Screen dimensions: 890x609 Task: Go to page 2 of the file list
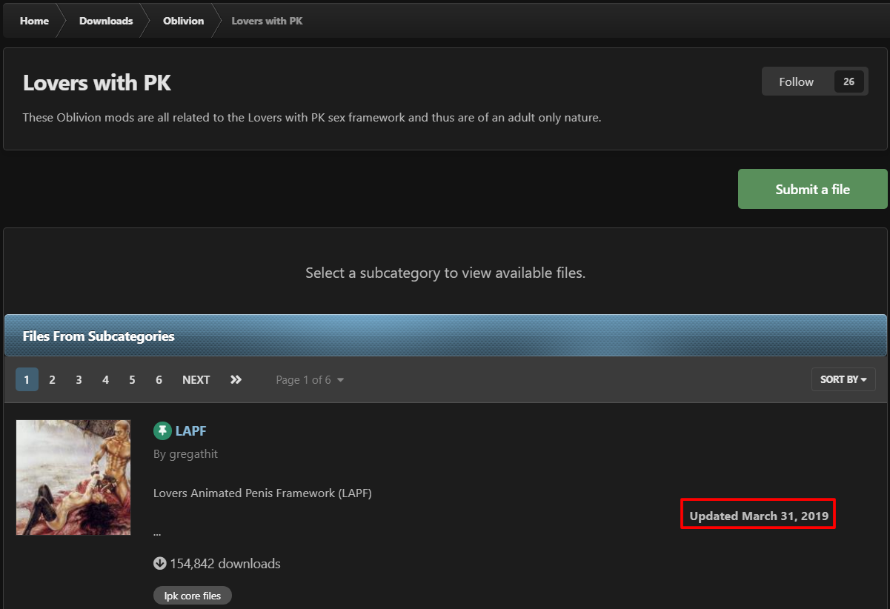pyautogui.click(x=52, y=379)
